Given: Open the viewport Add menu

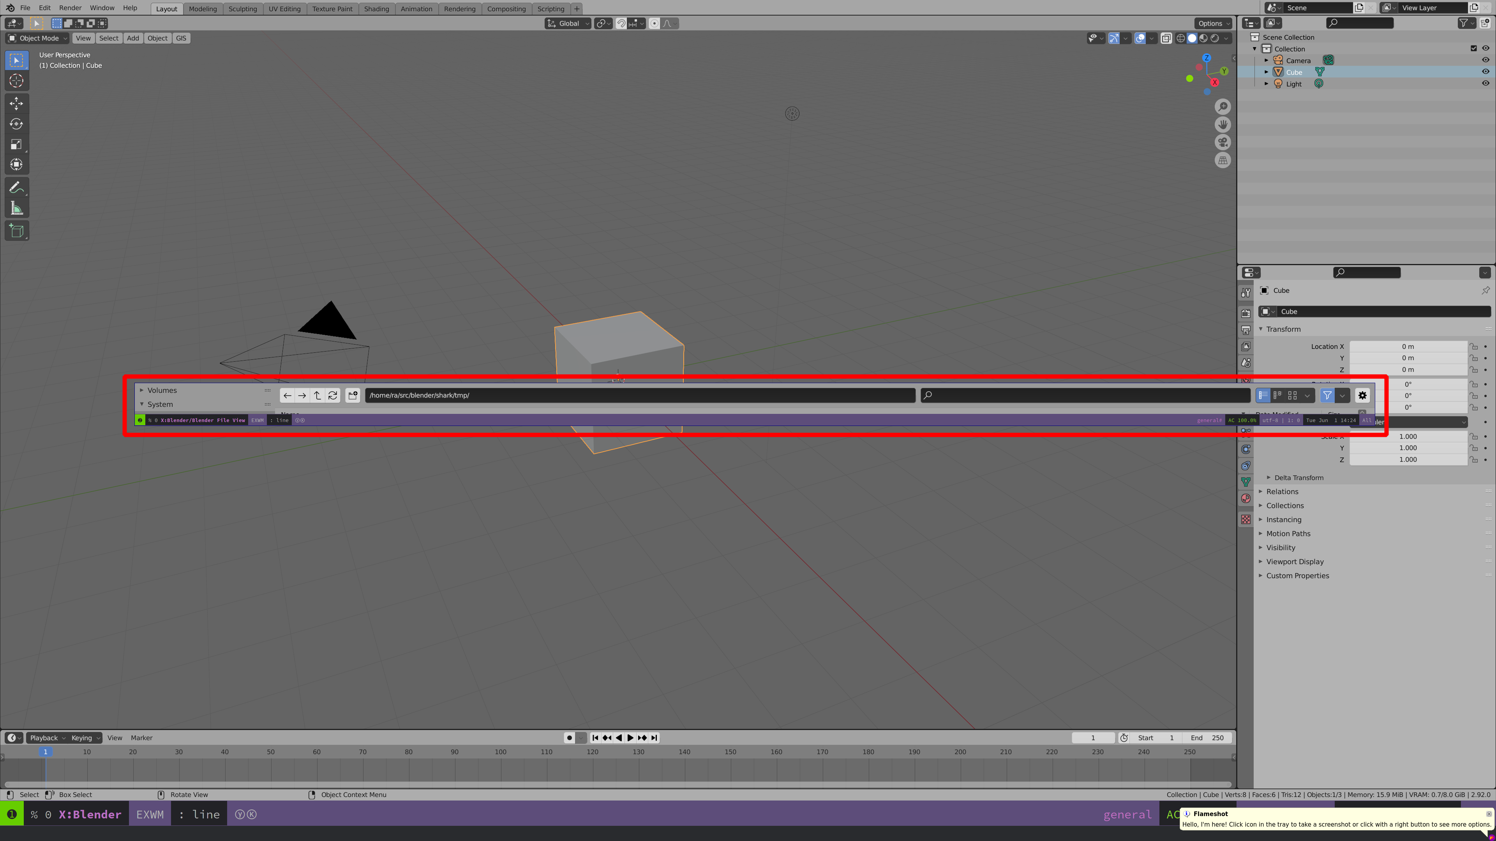Looking at the screenshot, I should (133, 38).
